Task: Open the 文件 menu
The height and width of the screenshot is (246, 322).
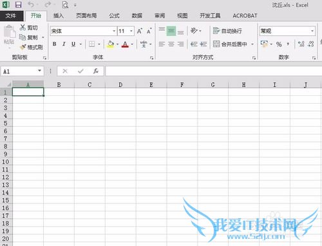Action: [11, 15]
